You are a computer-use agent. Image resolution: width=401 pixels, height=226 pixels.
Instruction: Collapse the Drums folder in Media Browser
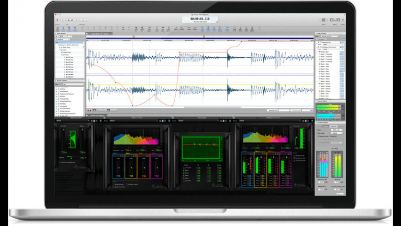[x=61, y=55]
